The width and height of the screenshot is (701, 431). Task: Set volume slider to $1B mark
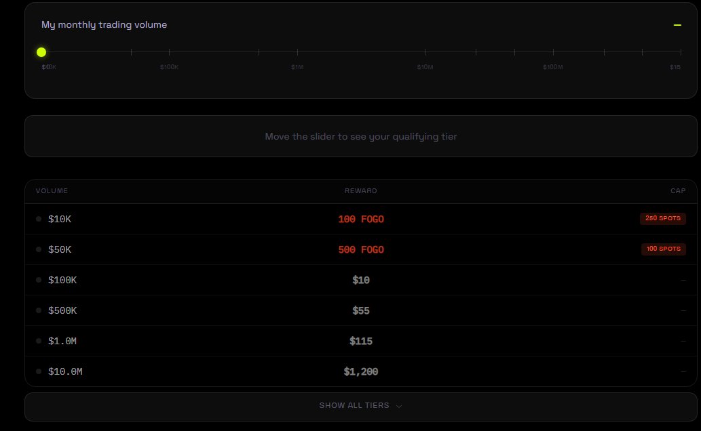[681, 52]
